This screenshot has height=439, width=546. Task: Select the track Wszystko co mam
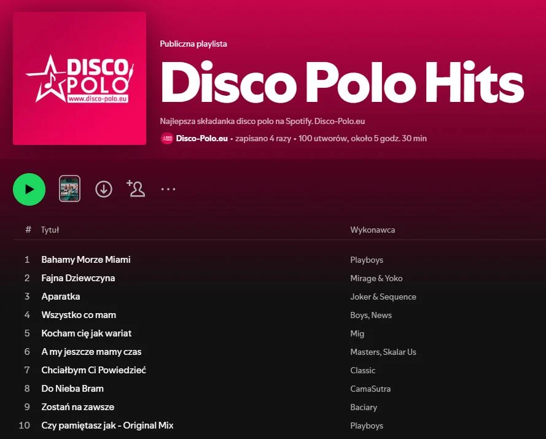79,315
